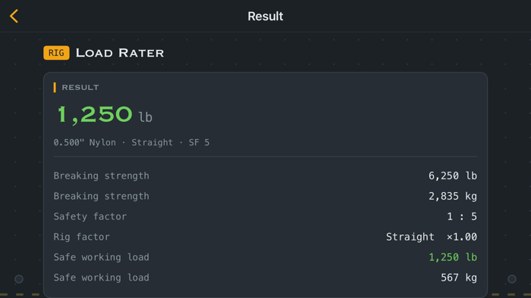Select the Breaking strength 2,835 kg row
This screenshot has width=531, height=298.
pos(265,196)
